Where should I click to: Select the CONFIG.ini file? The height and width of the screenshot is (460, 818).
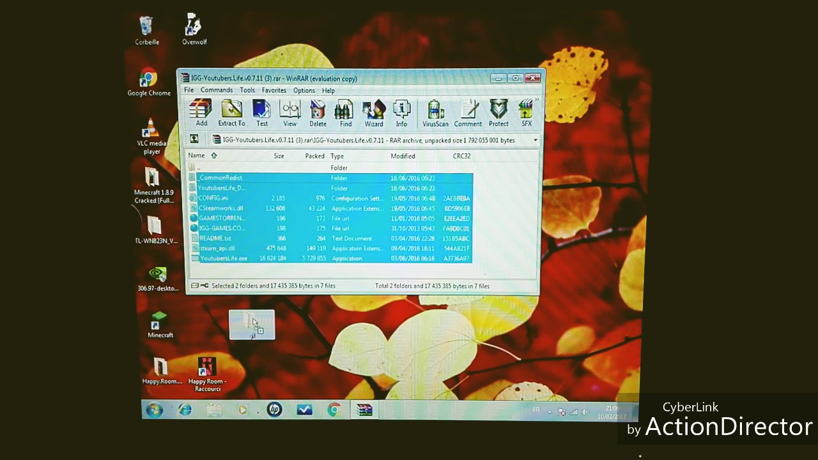330,198
